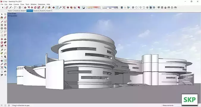This screenshot has height=107, width=201.
Task: Open the Extensions menu
Action: pos(42,4)
